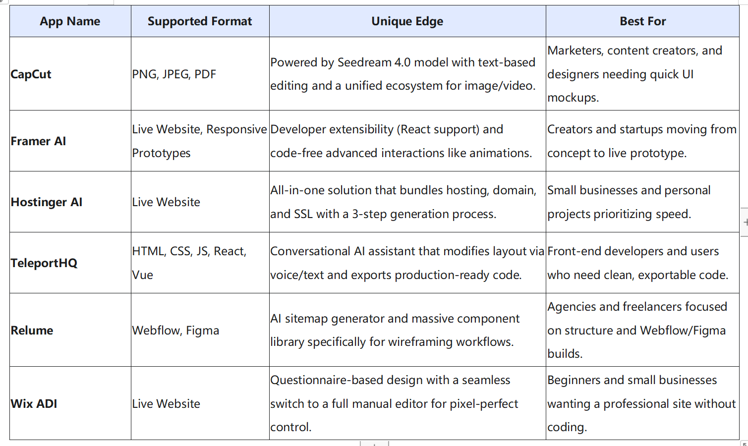Select the Supported Format column header
748x446 pixels.
coord(200,21)
